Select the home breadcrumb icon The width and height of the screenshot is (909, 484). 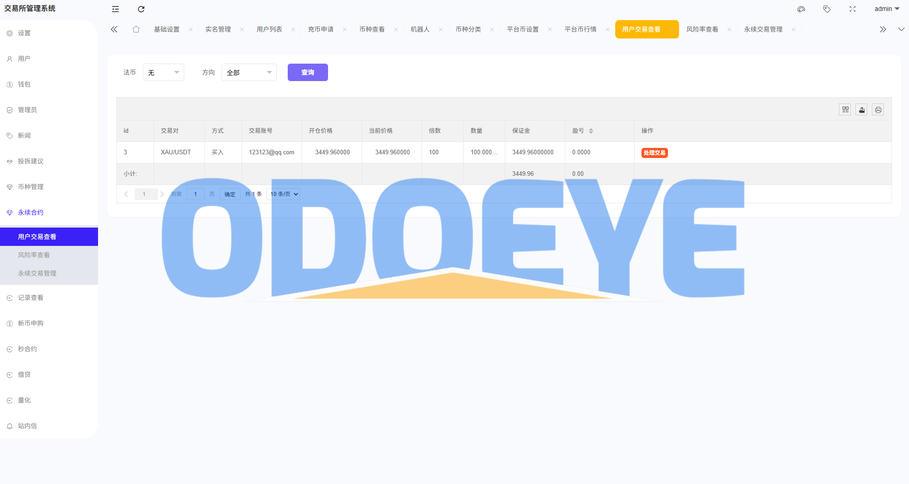pyautogui.click(x=136, y=29)
